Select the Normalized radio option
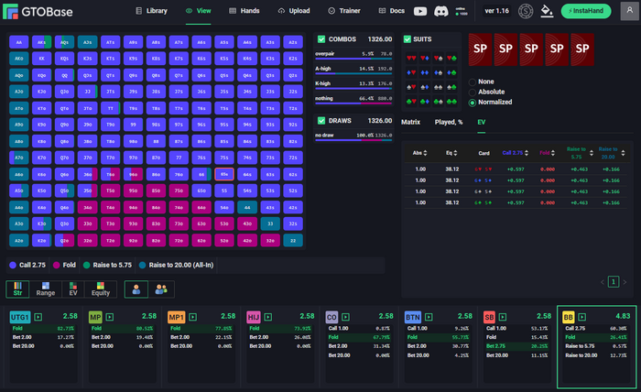Image resolution: width=641 pixels, height=392 pixels. click(x=473, y=103)
